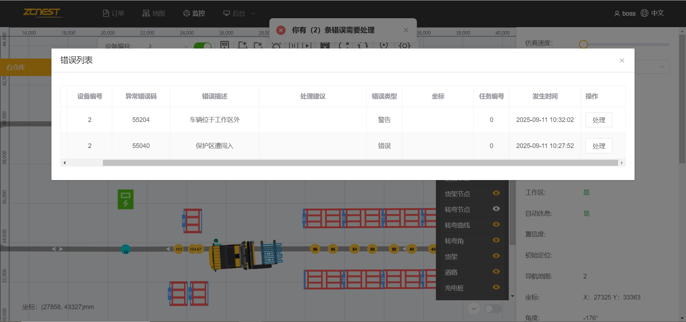Open the 后台 dropdown menu
This screenshot has width=686, height=322.
click(239, 14)
